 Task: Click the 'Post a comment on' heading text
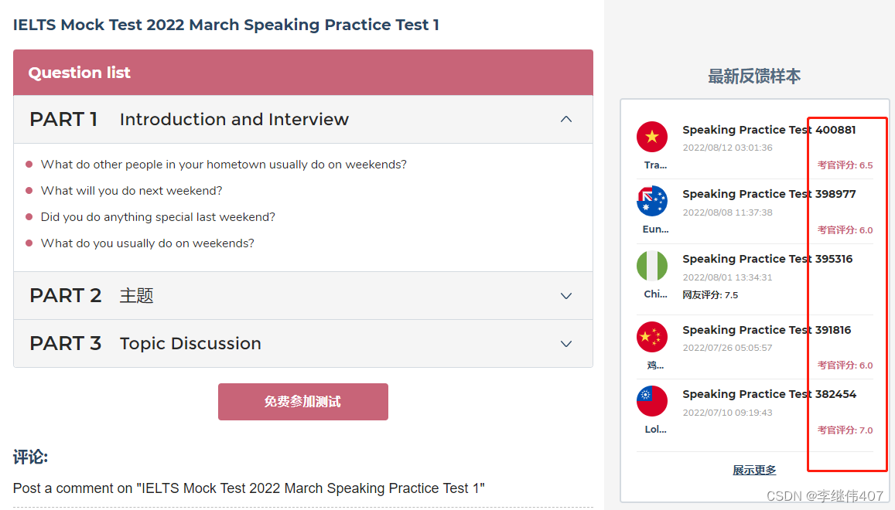249,488
